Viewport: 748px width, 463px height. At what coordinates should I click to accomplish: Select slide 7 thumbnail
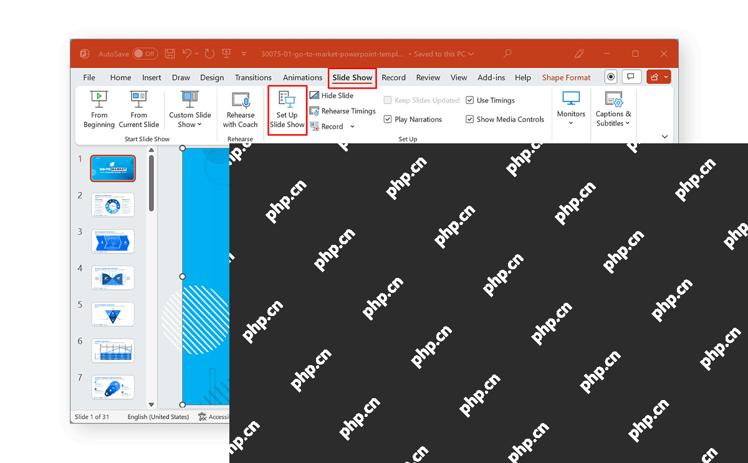113,387
